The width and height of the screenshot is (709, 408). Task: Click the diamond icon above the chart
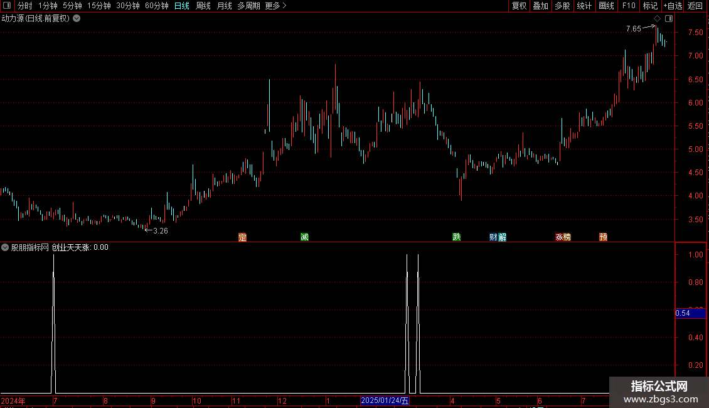click(657, 19)
